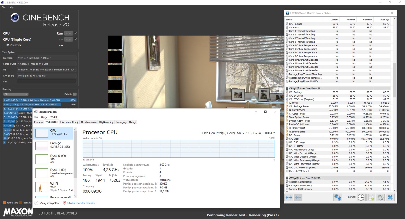405x219 pixels.
Task: Switch to Historia aplikacji tab
Action: (69, 122)
